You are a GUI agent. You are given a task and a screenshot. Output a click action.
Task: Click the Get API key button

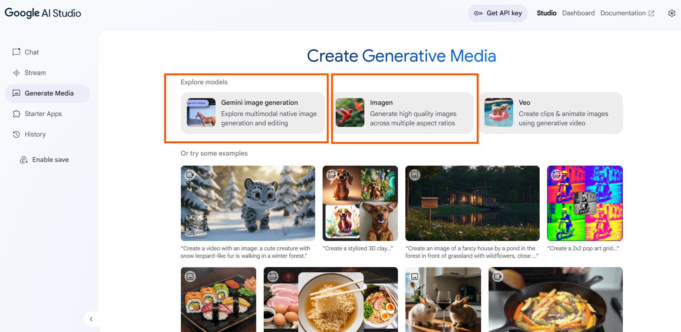pyautogui.click(x=498, y=13)
